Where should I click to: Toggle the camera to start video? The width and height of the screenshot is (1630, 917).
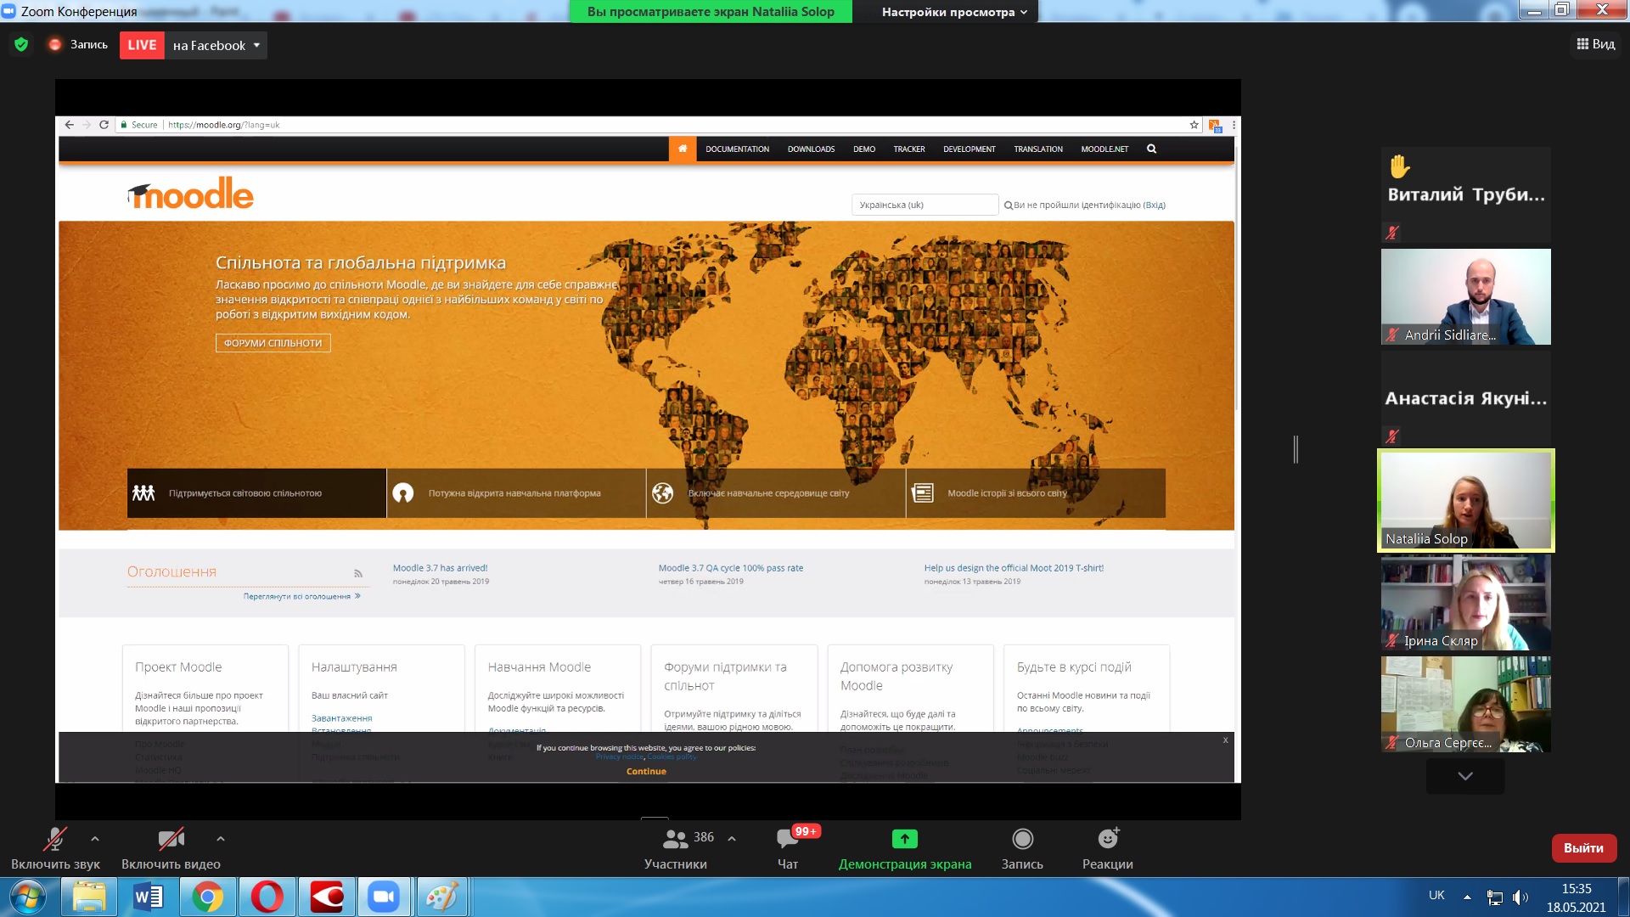pos(171,840)
